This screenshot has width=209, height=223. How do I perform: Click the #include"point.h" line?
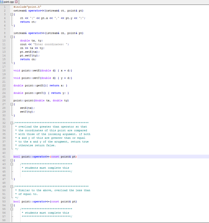point(27,7)
